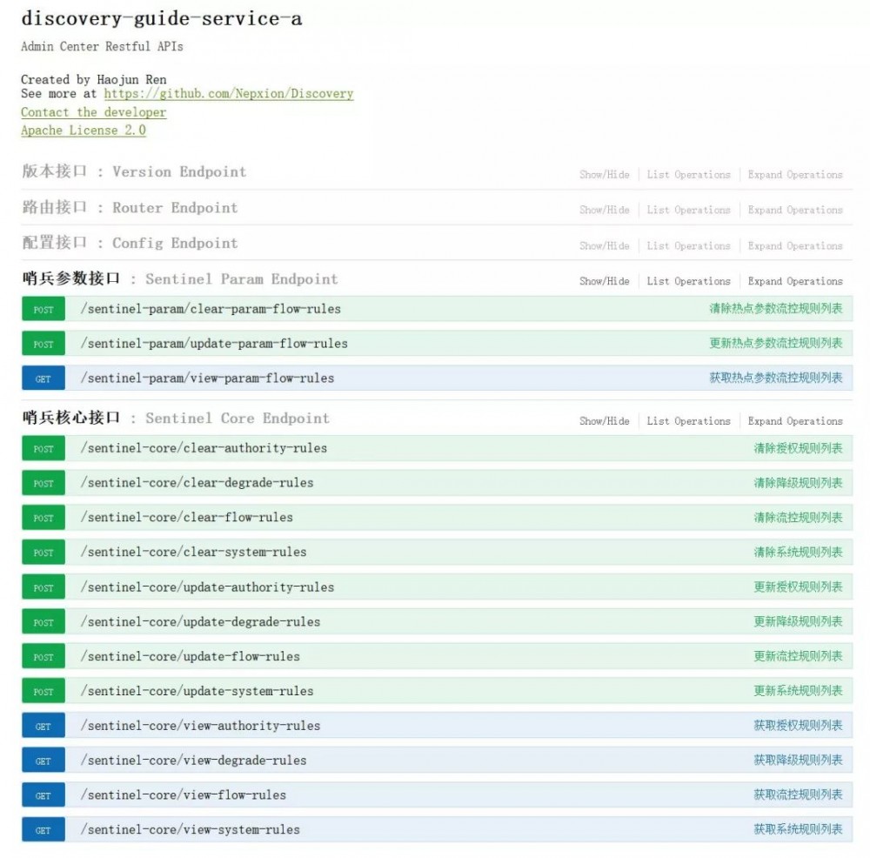
Task: Click the GET badge for view-degrade-rules
Action: 43,760
